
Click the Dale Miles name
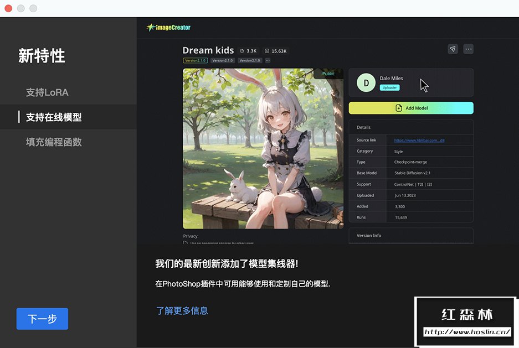[x=391, y=79]
